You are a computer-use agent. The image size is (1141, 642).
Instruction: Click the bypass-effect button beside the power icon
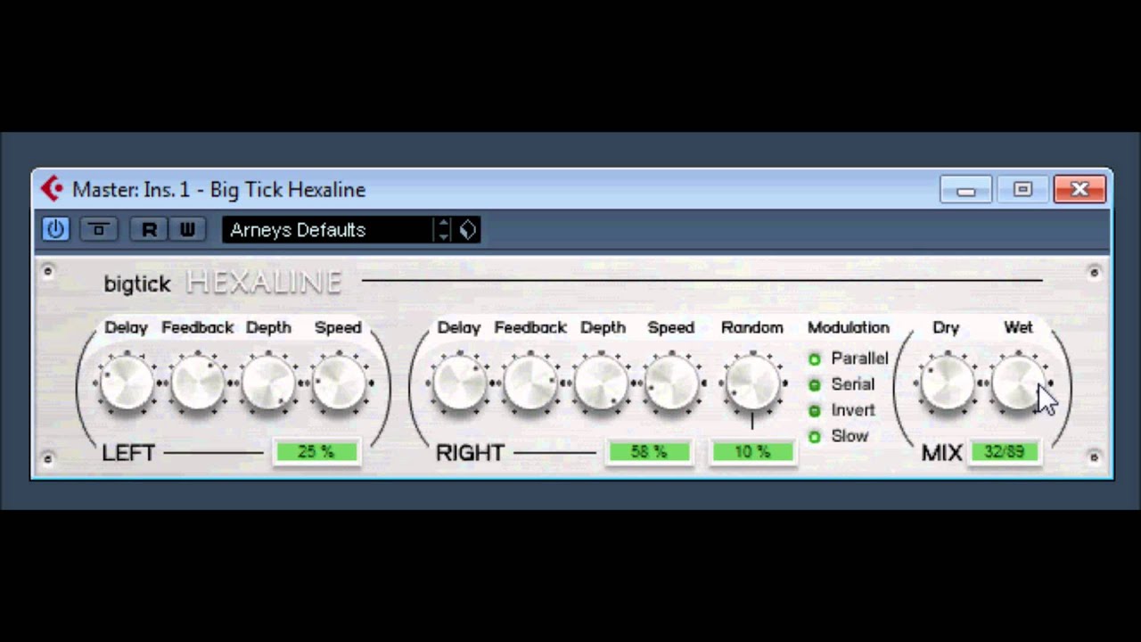pos(98,229)
